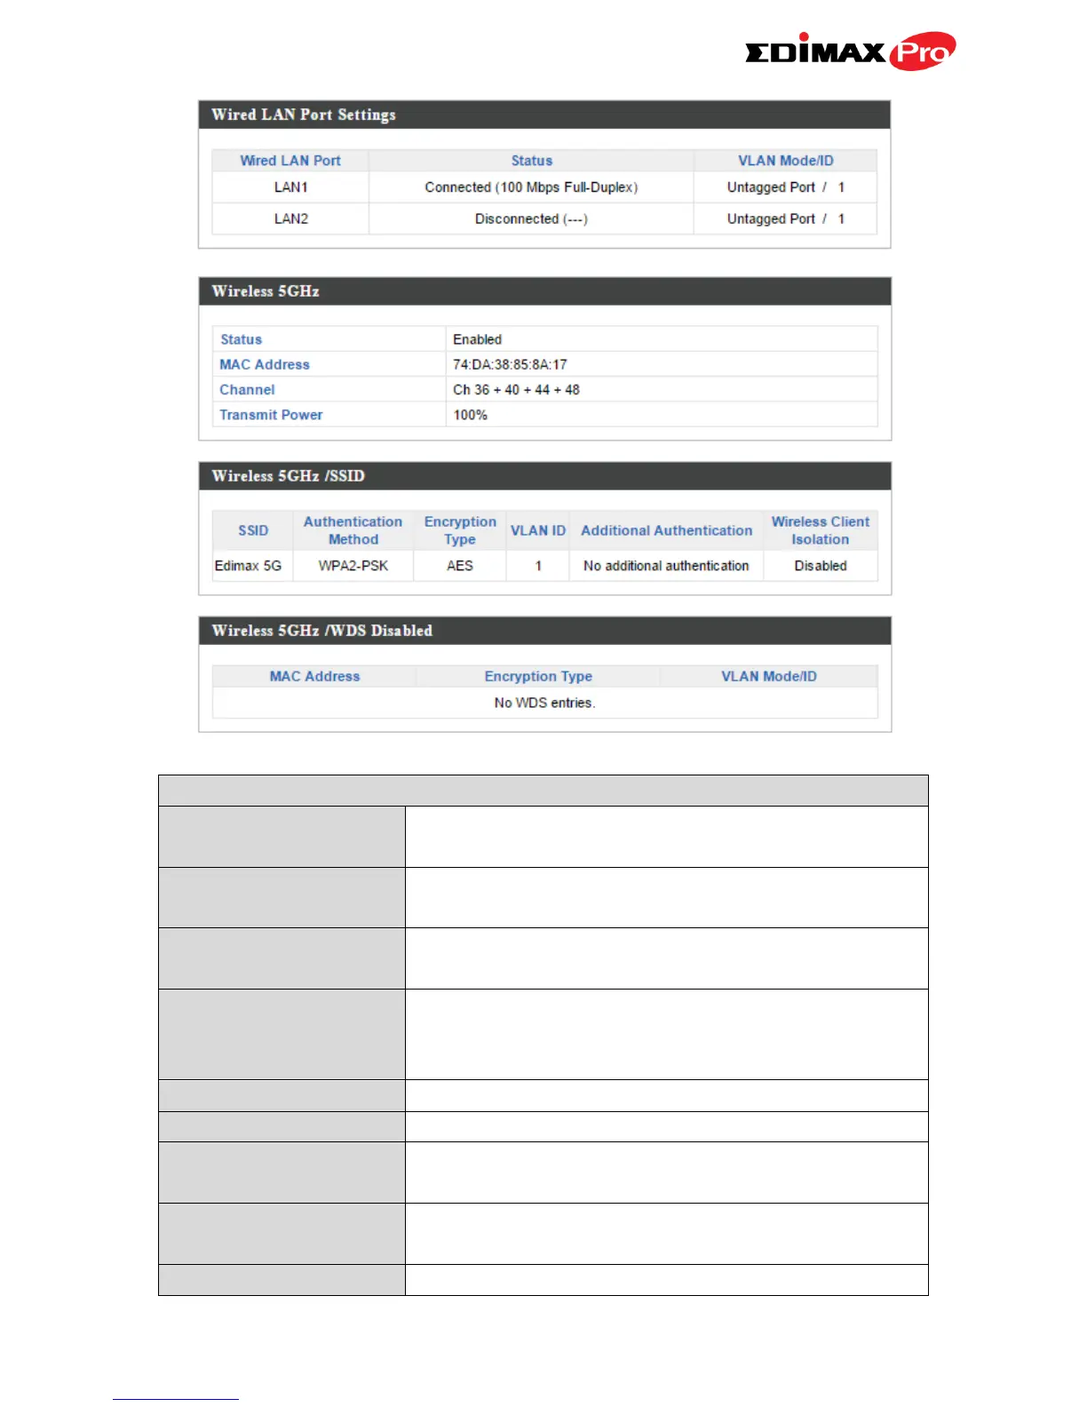Click the Authentication Method column header
This screenshot has width=1087, height=1407.
pos(353,530)
